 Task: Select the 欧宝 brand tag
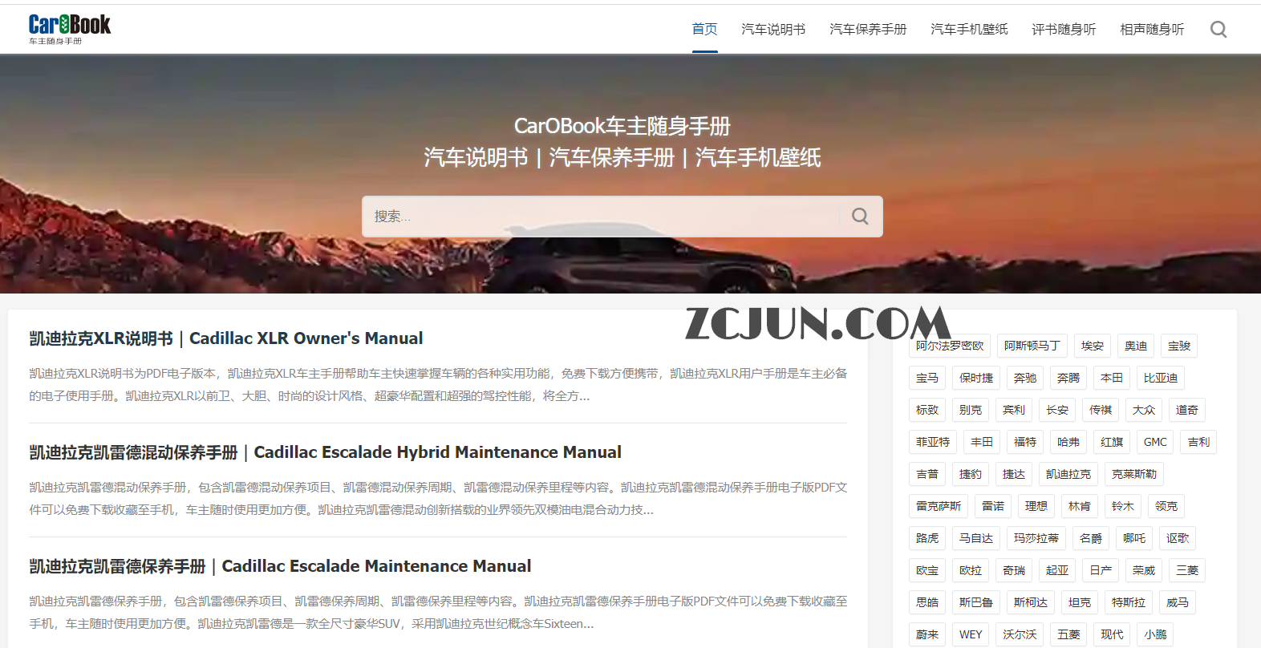pyautogui.click(x=927, y=570)
